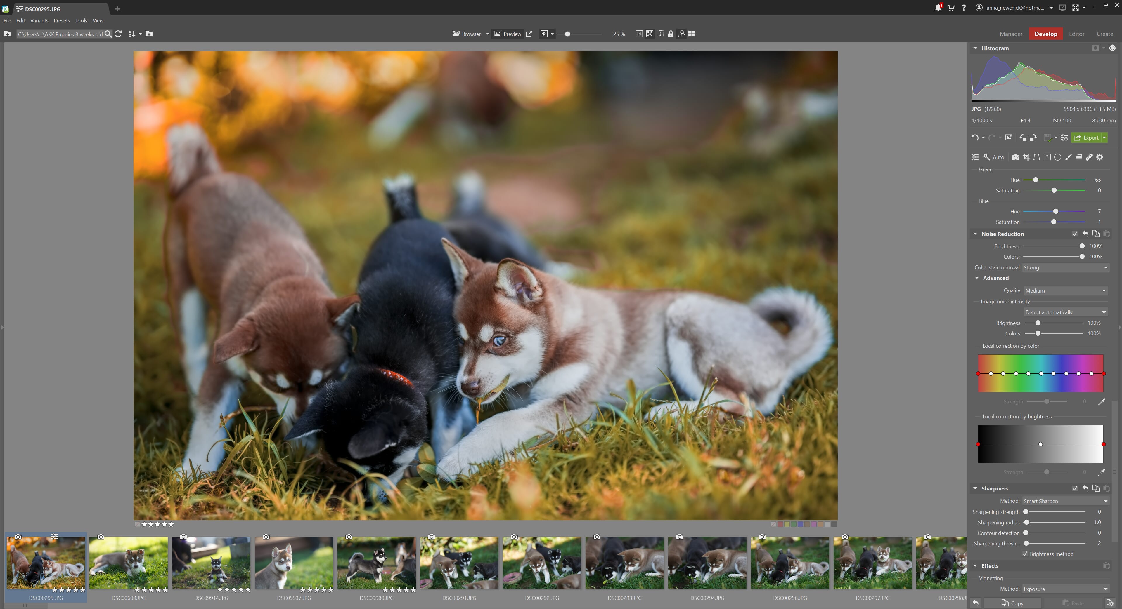Toggle the Sharpness enable checkmark
The width and height of the screenshot is (1122, 609).
coord(1075,488)
